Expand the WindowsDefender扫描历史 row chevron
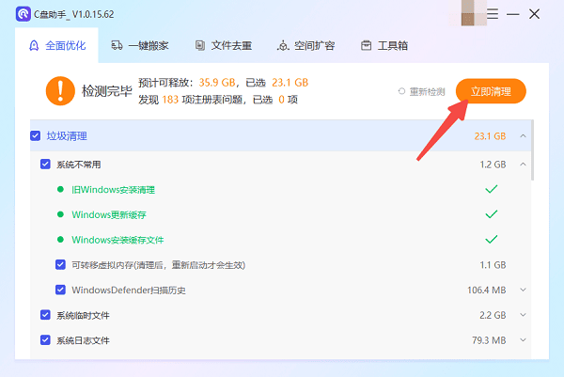This screenshot has width=564, height=377. pos(523,290)
